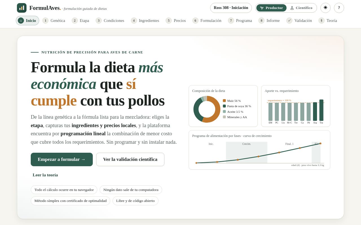Open step 3 Condiciones
Screen dimensions: 361x225
click(110, 21)
